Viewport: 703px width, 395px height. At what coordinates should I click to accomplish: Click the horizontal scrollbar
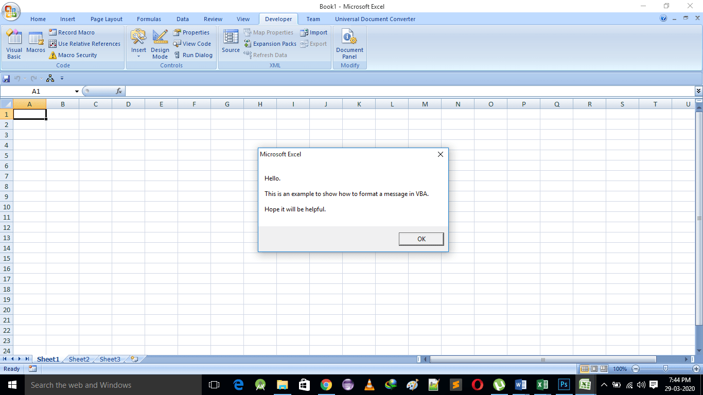coord(543,359)
